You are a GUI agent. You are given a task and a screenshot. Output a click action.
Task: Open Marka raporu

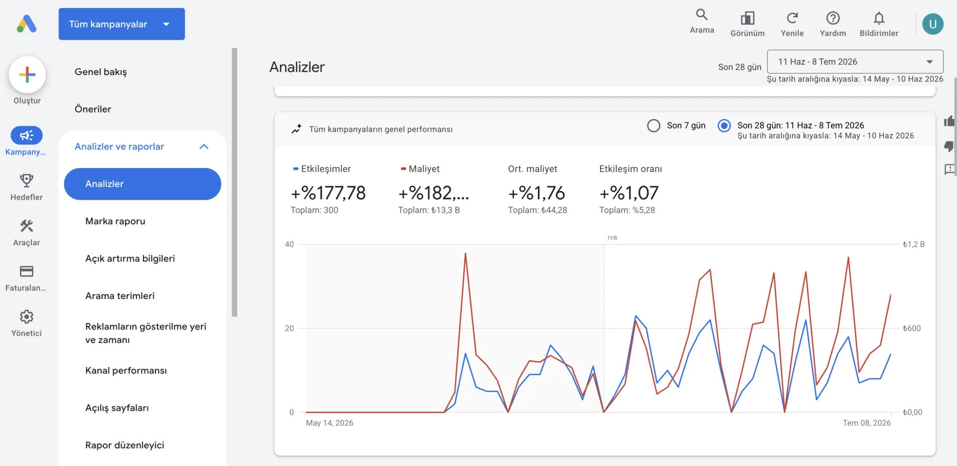(x=115, y=221)
